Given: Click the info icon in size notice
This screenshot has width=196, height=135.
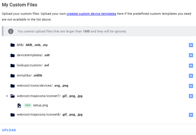Looking at the screenshot, I should point(11,31).
